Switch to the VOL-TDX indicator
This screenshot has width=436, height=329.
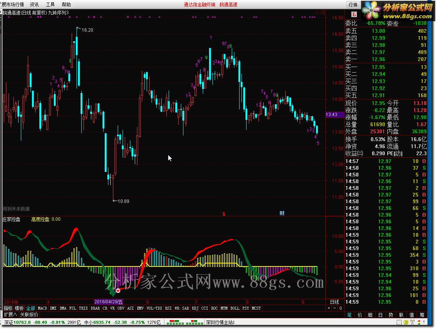154,308
